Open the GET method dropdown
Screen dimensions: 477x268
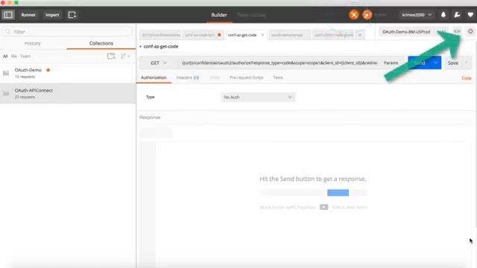pyautogui.click(x=159, y=63)
